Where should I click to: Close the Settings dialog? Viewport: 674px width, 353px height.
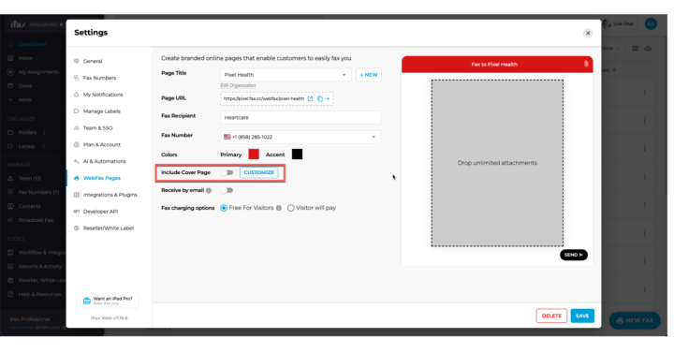click(588, 33)
